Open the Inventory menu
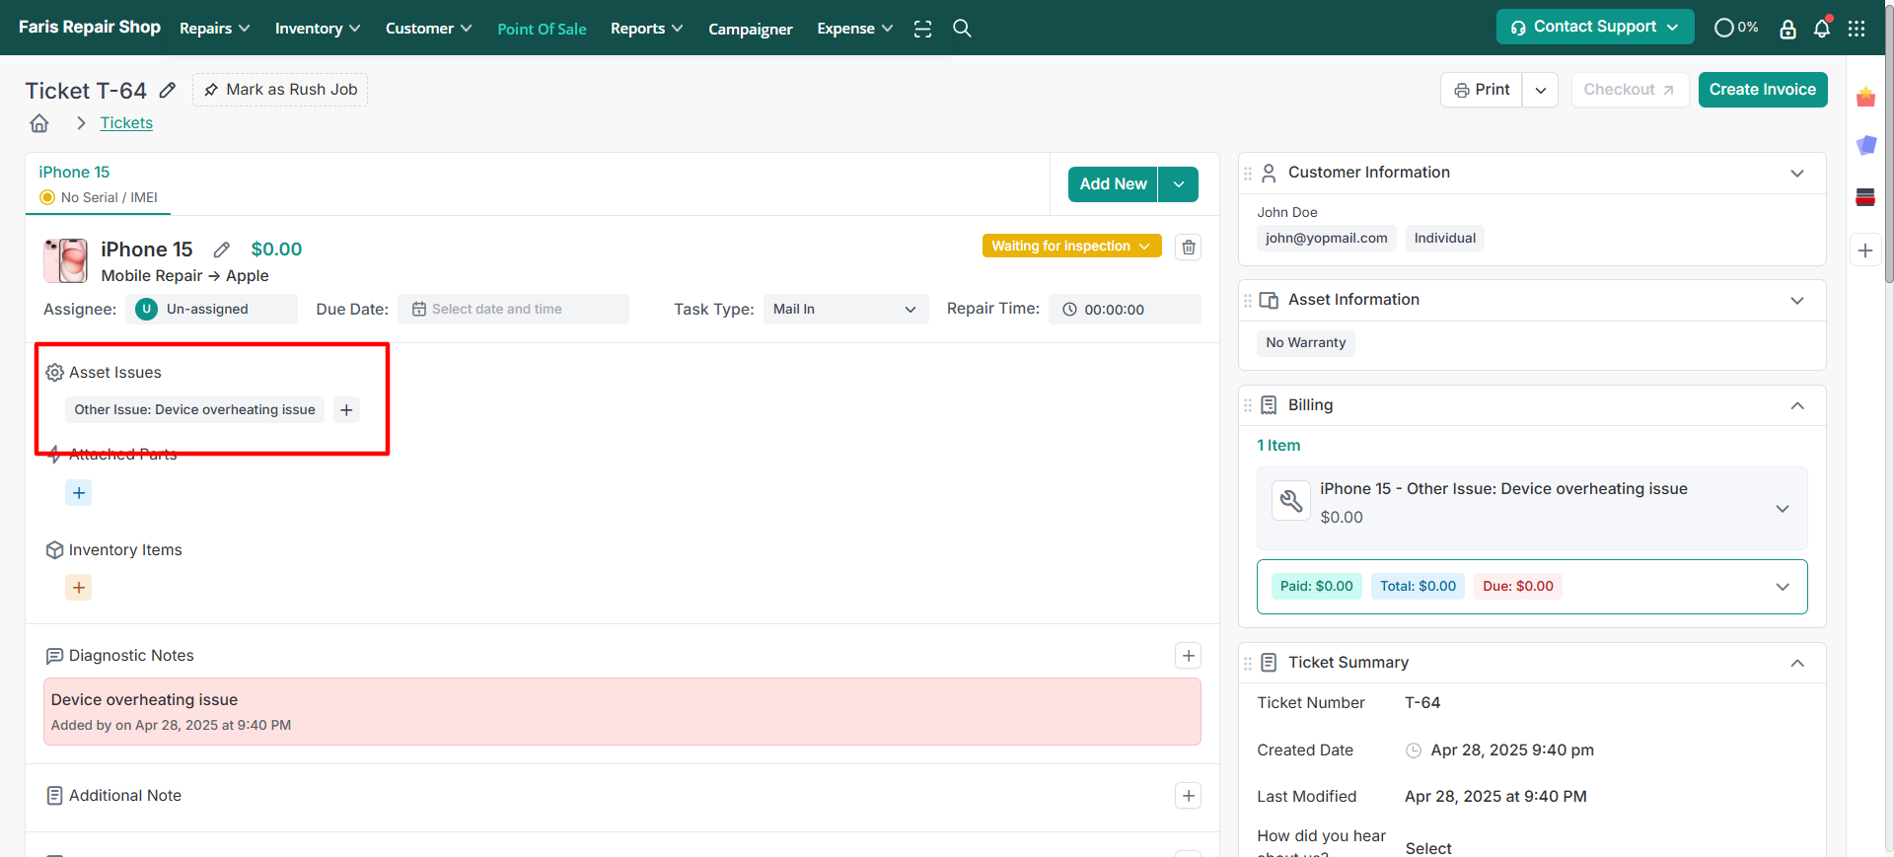 click(x=318, y=29)
